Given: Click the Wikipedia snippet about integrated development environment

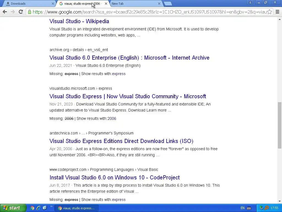Looking at the screenshot, I should 134,32.
